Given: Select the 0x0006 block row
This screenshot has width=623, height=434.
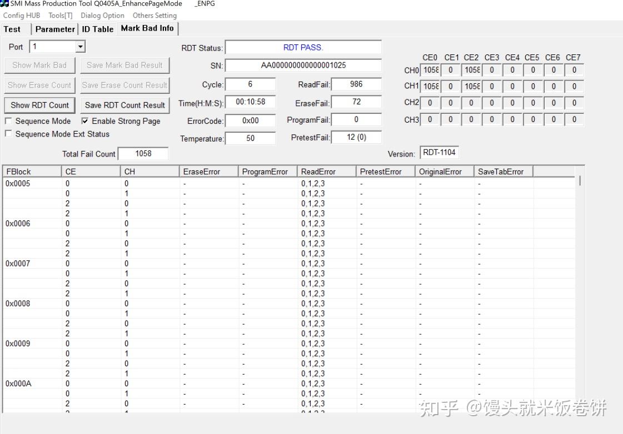Looking at the screenshot, I should click(x=289, y=224).
